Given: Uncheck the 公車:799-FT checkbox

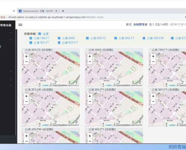Looking at the screenshot, I should (31, 38).
